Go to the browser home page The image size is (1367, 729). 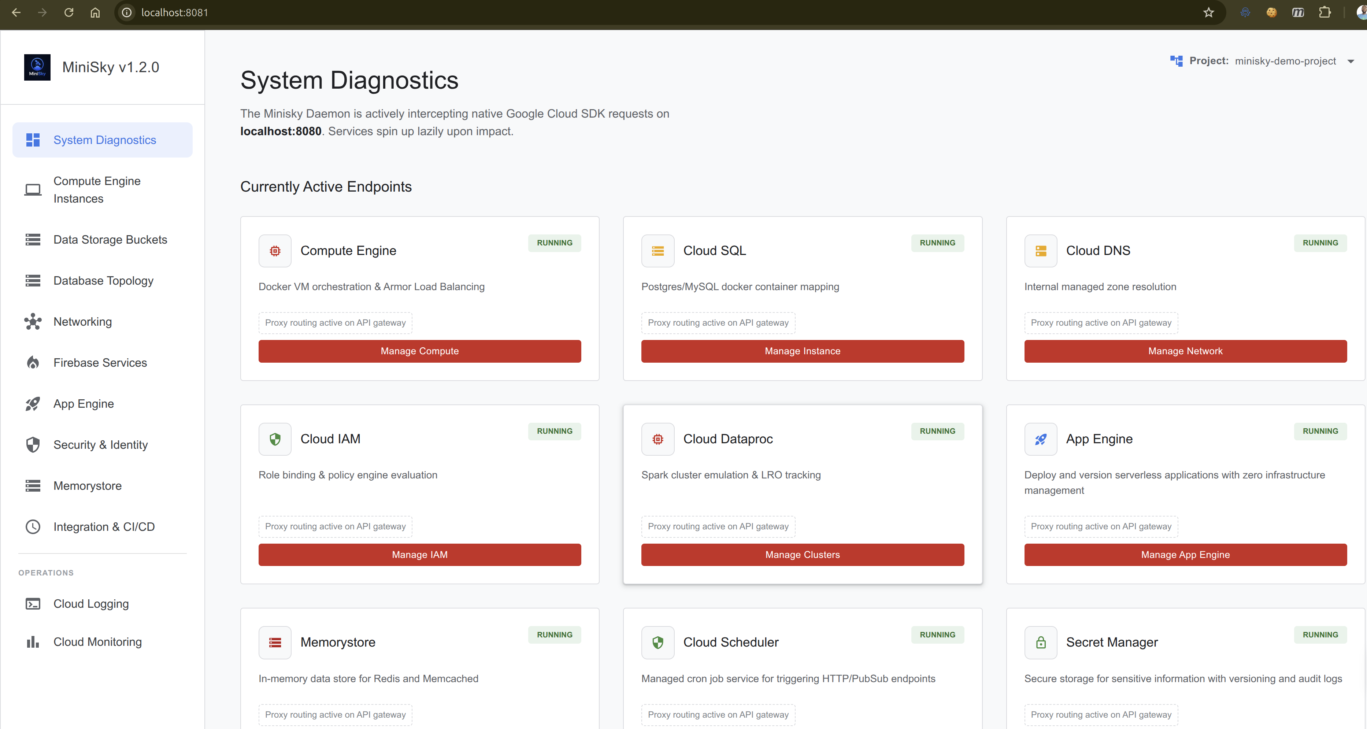tap(95, 13)
